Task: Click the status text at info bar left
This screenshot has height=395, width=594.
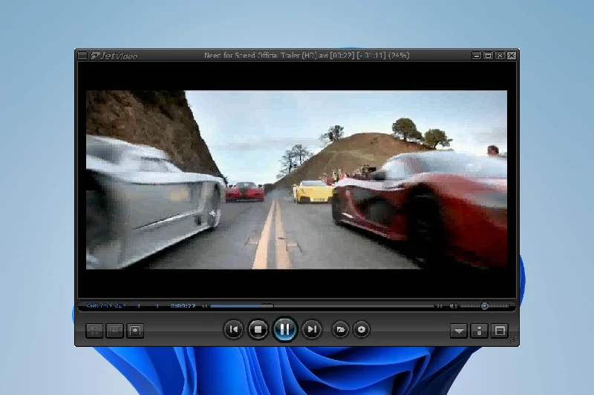Action: coord(106,306)
